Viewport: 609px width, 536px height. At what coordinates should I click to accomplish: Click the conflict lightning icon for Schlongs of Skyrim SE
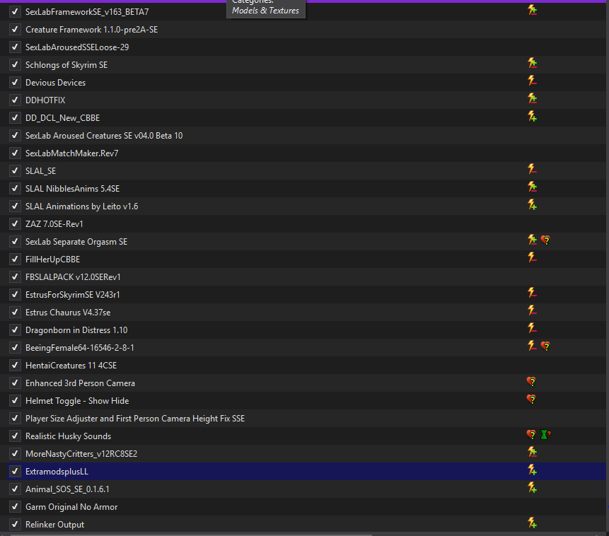[532, 63]
